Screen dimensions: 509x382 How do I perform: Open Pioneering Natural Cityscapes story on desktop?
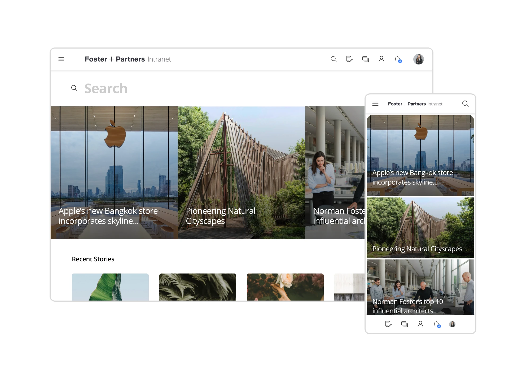click(x=242, y=173)
